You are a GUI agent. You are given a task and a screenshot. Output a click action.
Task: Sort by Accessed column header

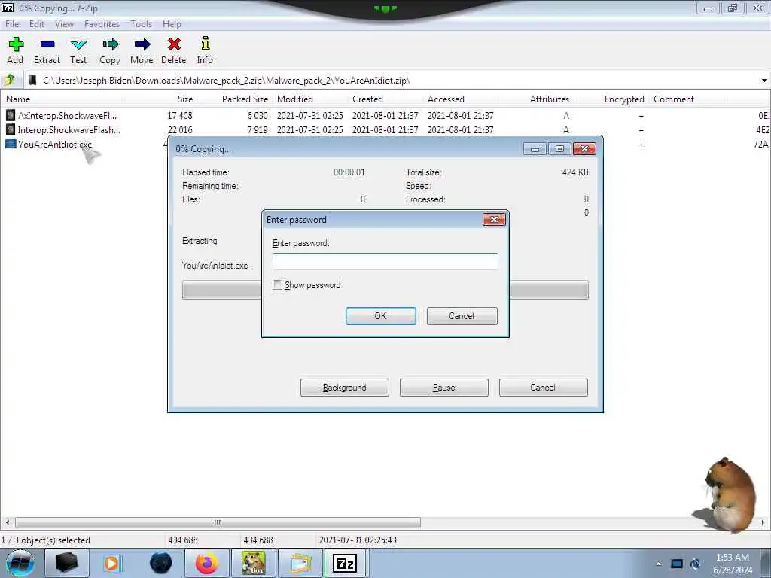click(x=446, y=99)
